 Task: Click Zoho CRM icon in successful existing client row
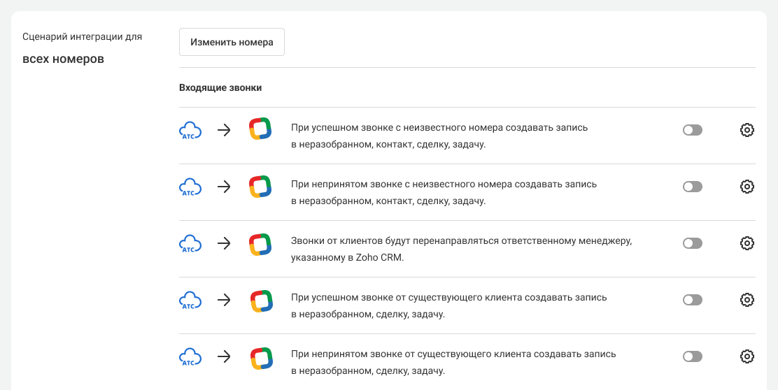(x=260, y=300)
